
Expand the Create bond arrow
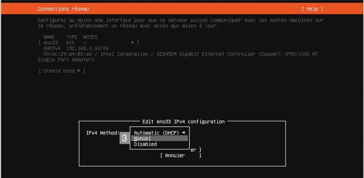tap(79, 71)
